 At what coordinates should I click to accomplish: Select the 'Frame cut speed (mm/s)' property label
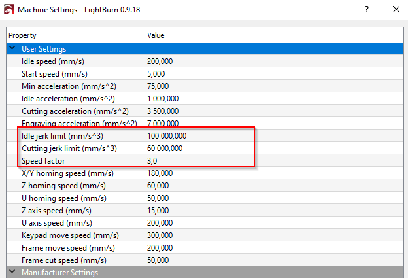click(x=64, y=260)
